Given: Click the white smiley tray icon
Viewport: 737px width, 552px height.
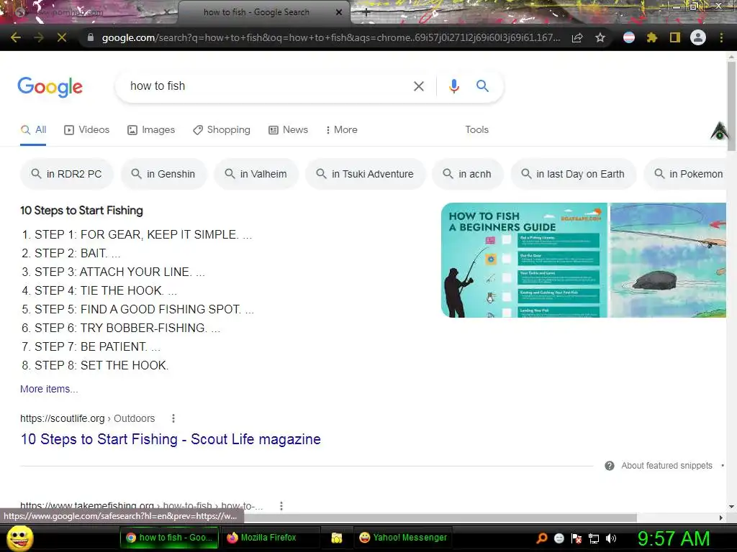Looking at the screenshot, I should click(559, 538).
